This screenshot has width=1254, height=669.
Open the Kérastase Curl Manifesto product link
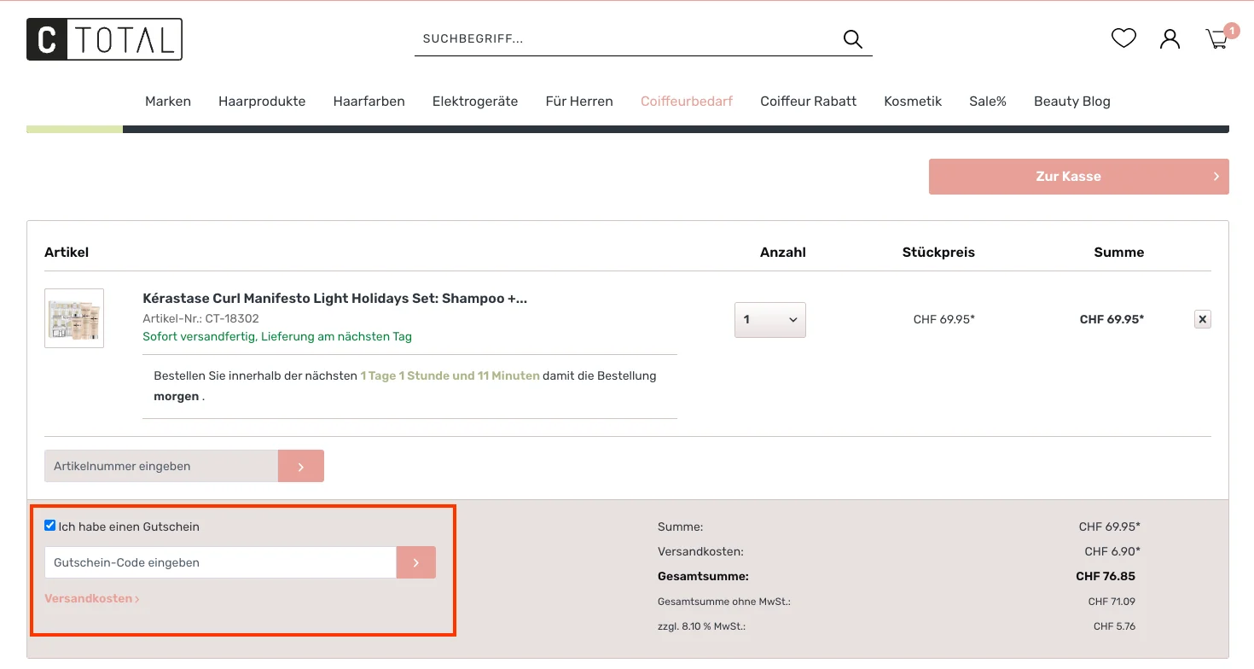[x=334, y=298]
